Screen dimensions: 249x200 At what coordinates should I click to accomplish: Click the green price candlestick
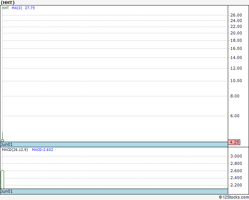3,137
